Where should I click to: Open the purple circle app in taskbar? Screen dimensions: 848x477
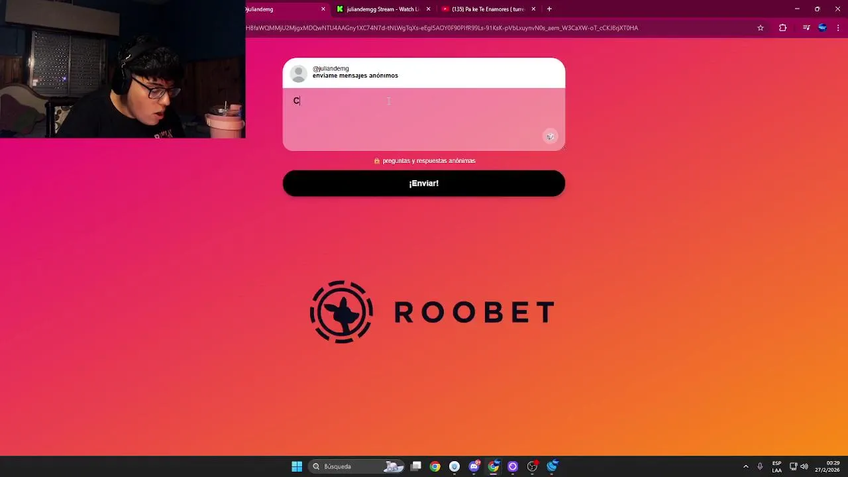[x=513, y=466]
